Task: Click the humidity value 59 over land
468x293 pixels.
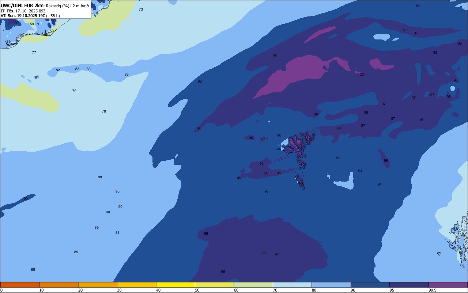Action: click(32, 24)
